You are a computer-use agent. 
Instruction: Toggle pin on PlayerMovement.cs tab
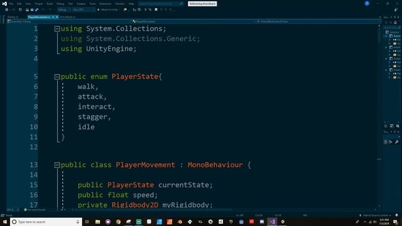(53, 17)
